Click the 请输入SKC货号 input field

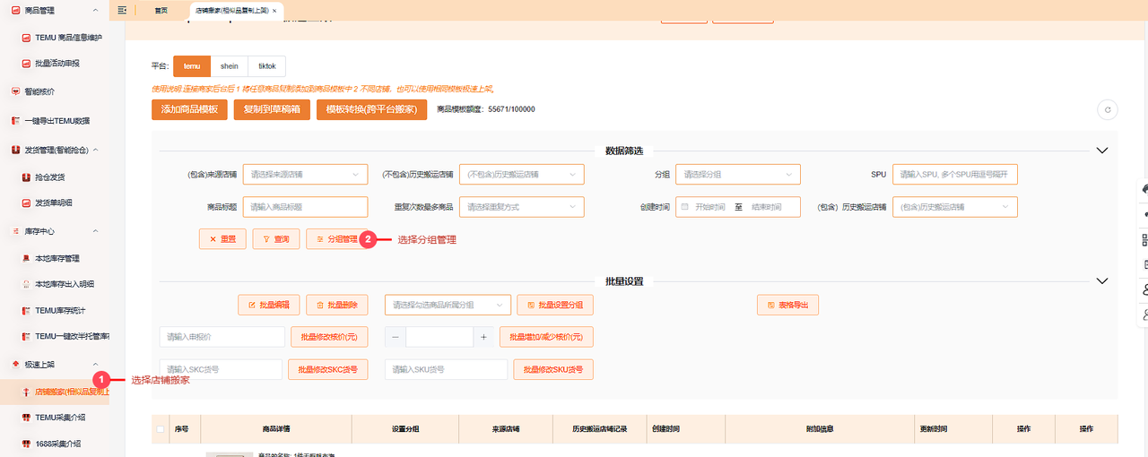click(221, 369)
